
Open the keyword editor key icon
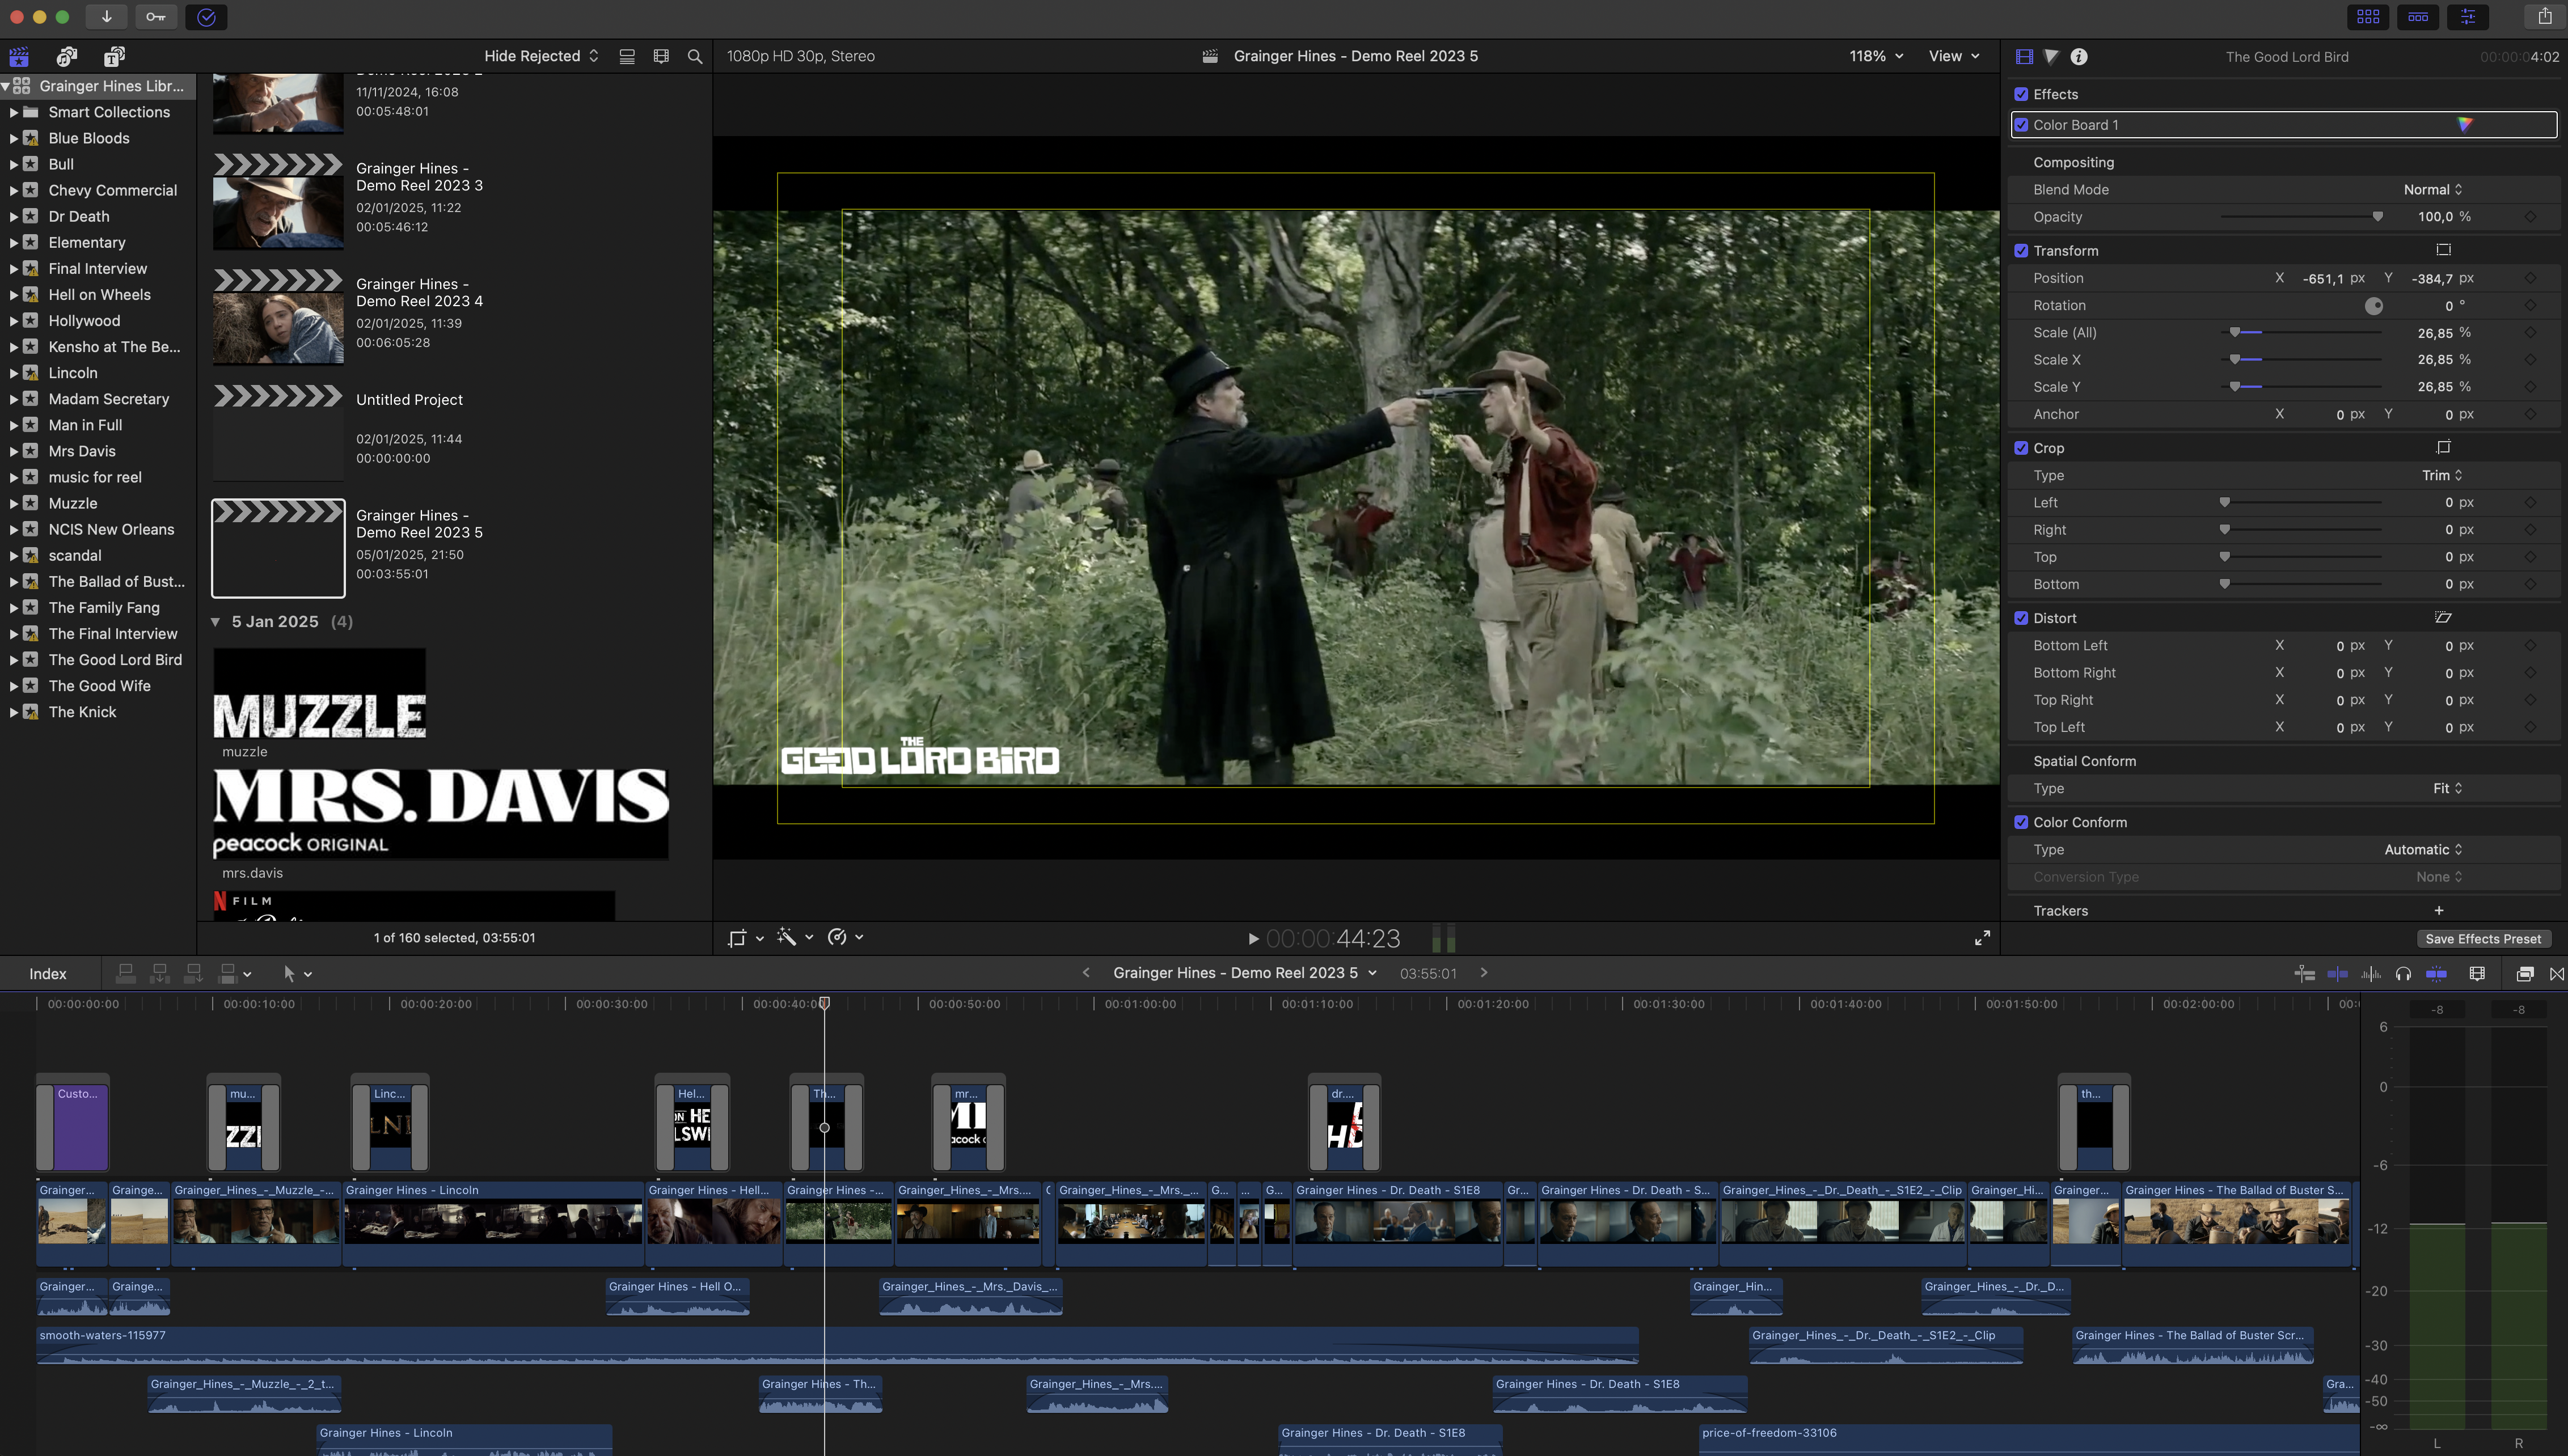(x=156, y=17)
